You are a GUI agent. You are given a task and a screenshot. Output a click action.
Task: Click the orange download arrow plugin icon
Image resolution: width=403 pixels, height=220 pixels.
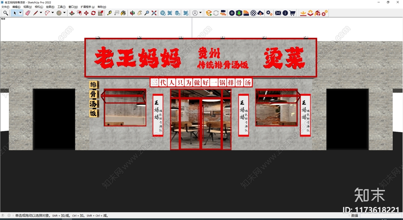pos(303,13)
